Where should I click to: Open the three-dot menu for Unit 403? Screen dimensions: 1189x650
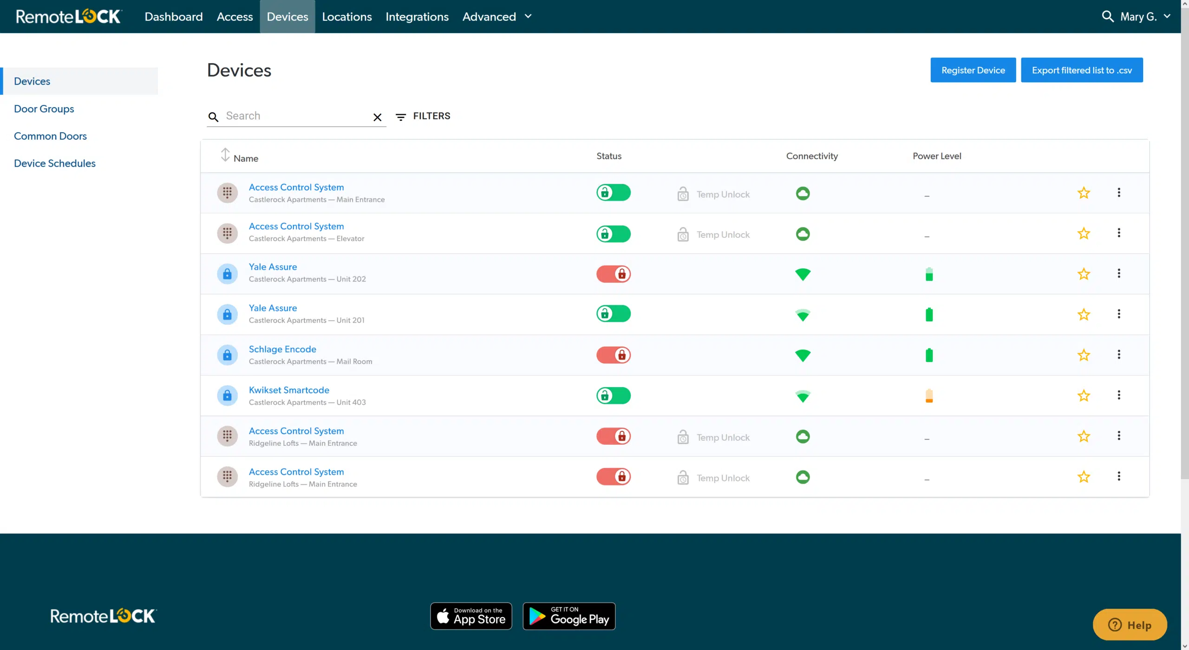click(1119, 395)
